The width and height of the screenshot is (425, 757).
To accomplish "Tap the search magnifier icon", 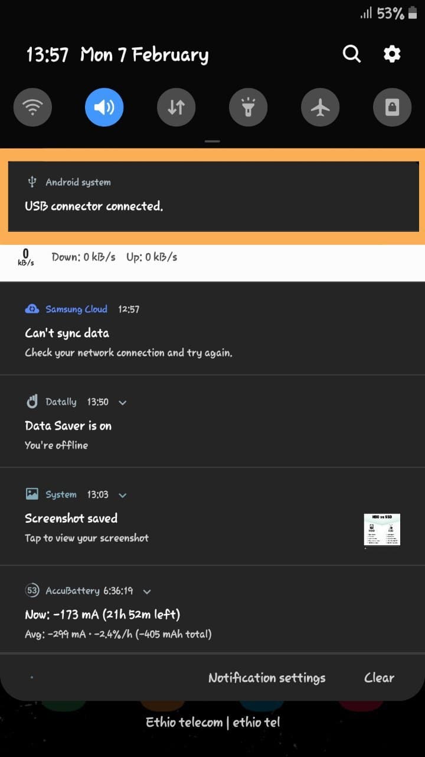I will (352, 54).
